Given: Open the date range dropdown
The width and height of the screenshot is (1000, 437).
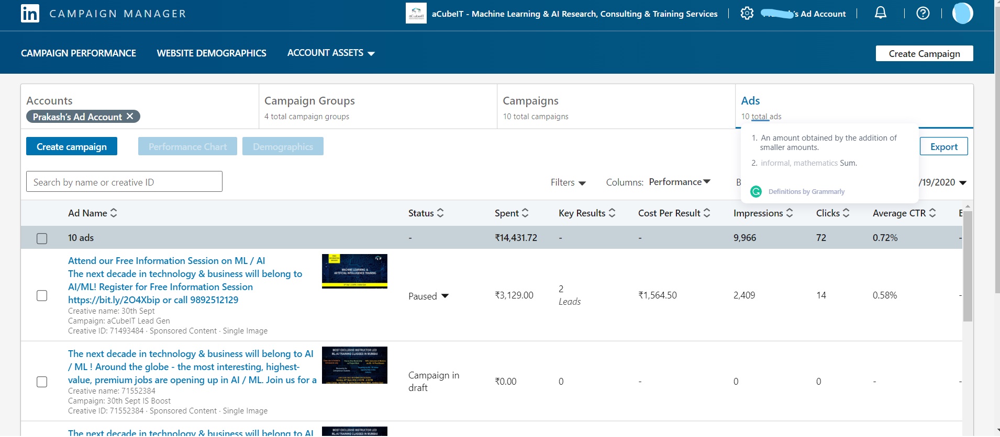Looking at the screenshot, I should [942, 182].
